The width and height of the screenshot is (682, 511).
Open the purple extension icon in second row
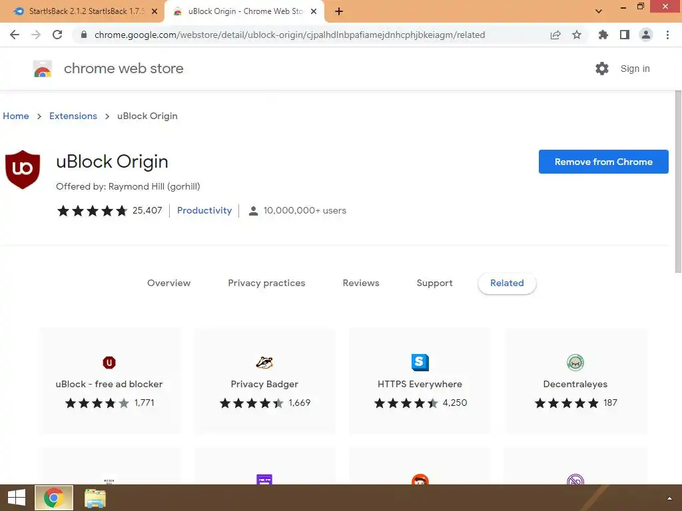264,479
